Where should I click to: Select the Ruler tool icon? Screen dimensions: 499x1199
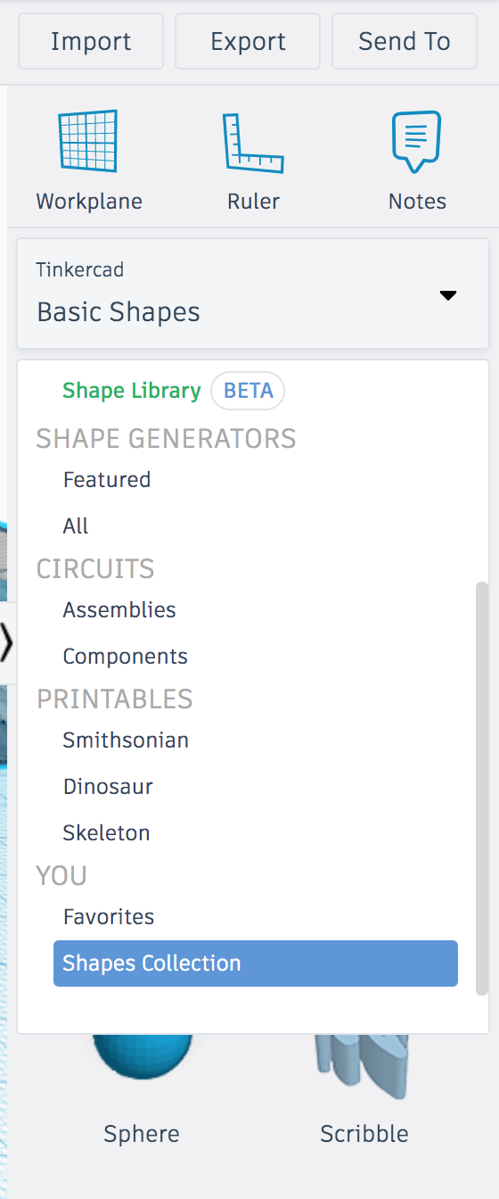click(253, 143)
